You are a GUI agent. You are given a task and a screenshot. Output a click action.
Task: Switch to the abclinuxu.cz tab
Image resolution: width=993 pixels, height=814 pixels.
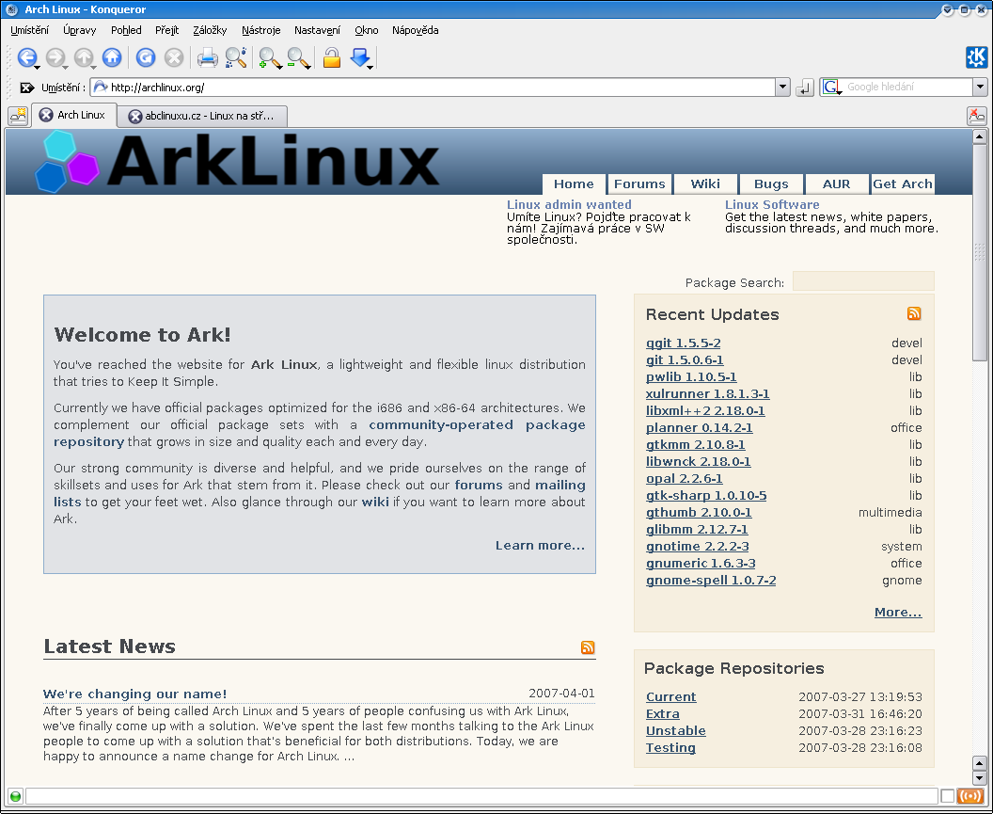[203, 116]
